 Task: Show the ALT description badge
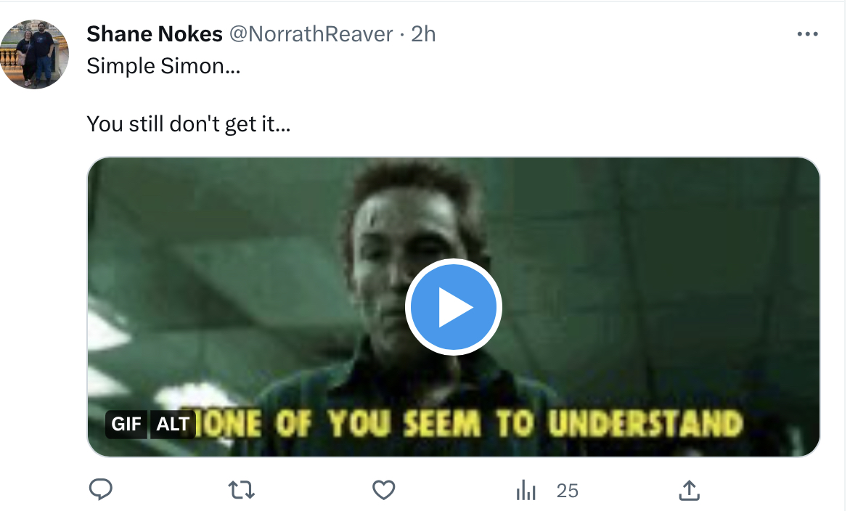point(172,424)
